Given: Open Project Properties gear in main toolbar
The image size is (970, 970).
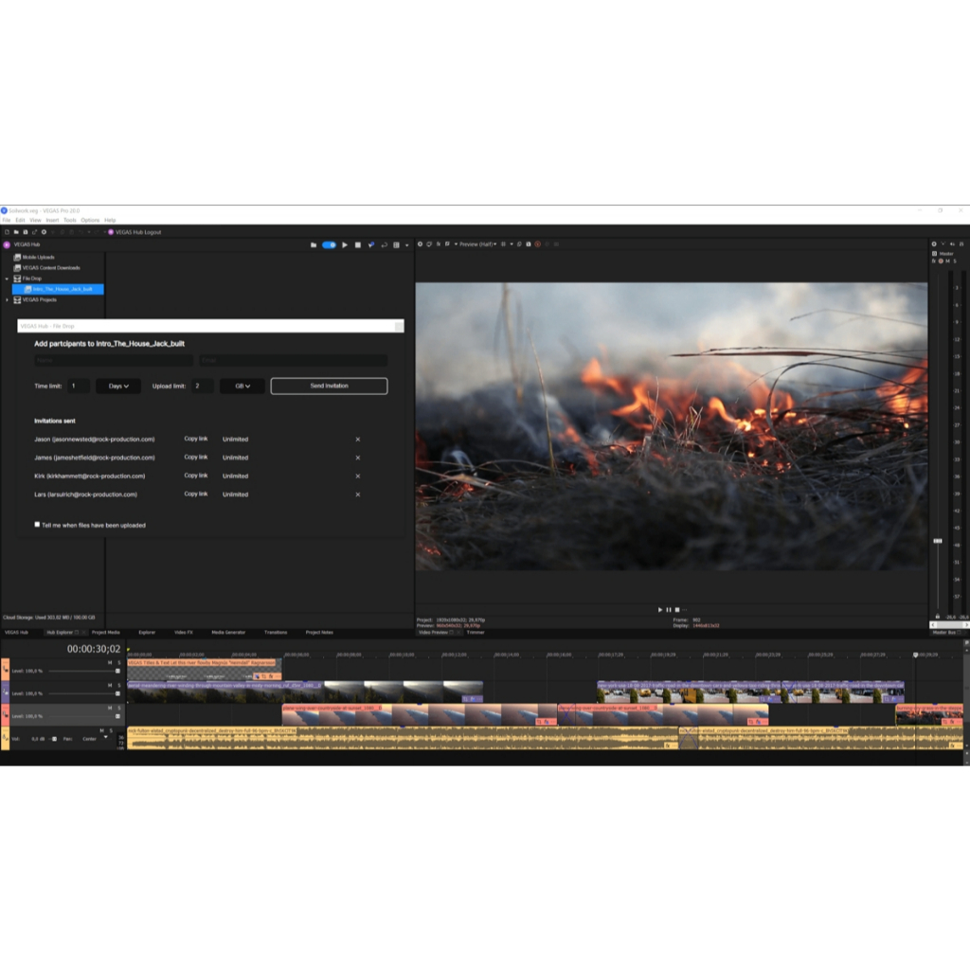Looking at the screenshot, I should pyautogui.click(x=44, y=232).
